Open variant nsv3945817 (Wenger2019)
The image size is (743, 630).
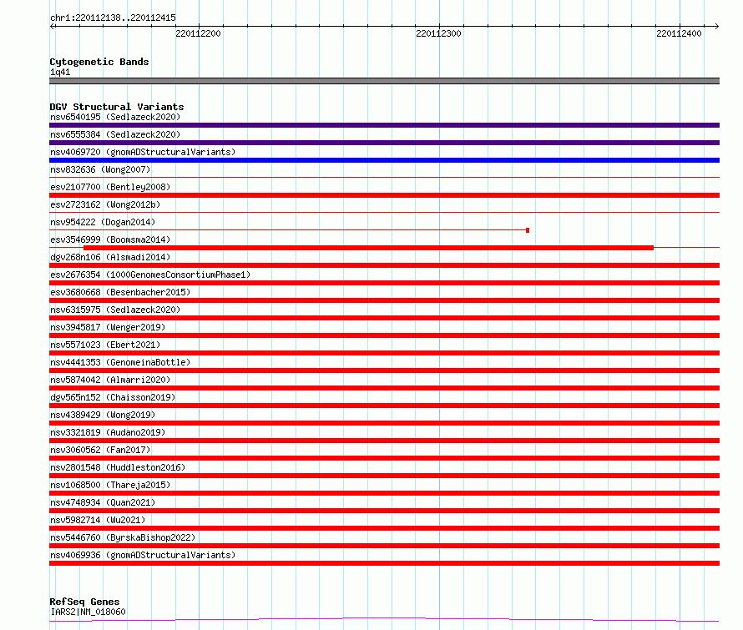tap(108, 327)
